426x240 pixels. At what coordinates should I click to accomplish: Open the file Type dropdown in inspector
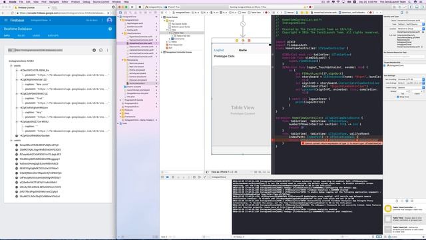411,24
